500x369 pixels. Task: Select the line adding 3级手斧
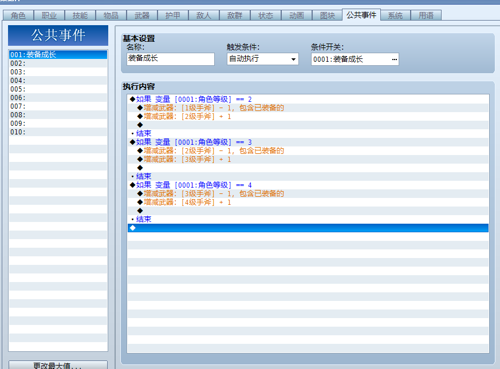pos(308,159)
